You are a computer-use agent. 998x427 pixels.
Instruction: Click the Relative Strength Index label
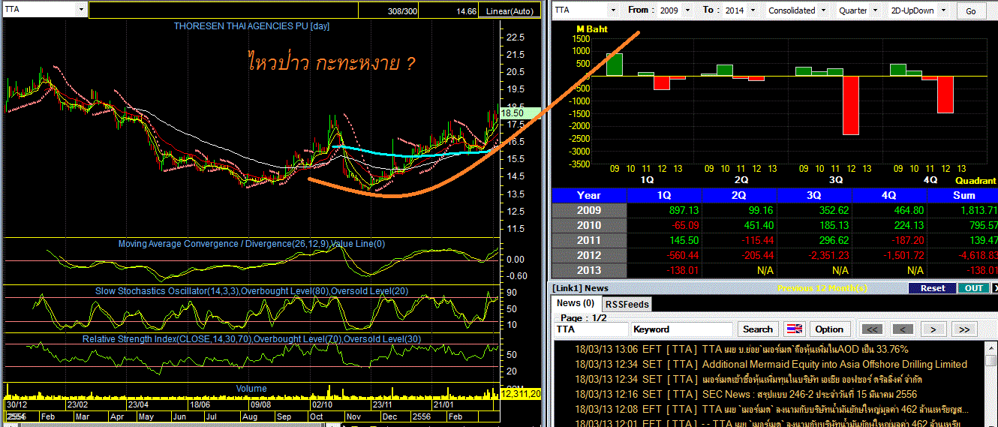(x=251, y=339)
